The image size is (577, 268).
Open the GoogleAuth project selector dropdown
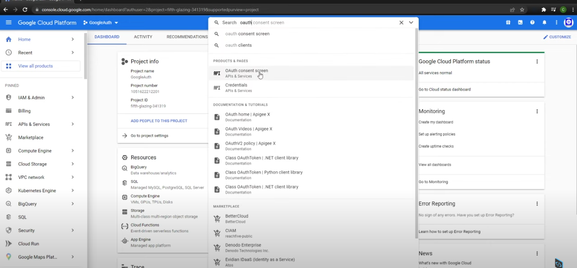pyautogui.click(x=101, y=23)
